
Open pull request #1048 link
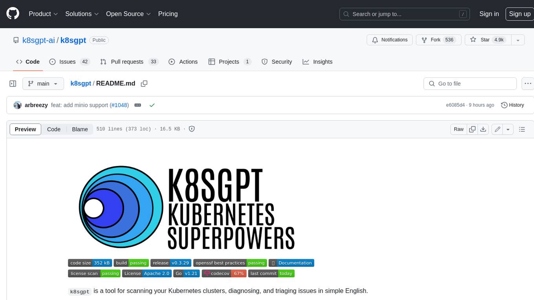pyautogui.click(x=119, y=105)
